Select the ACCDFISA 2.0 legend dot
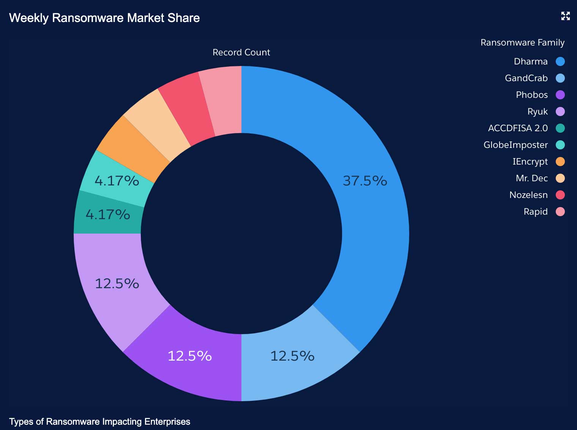577x430 pixels. click(560, 128)
